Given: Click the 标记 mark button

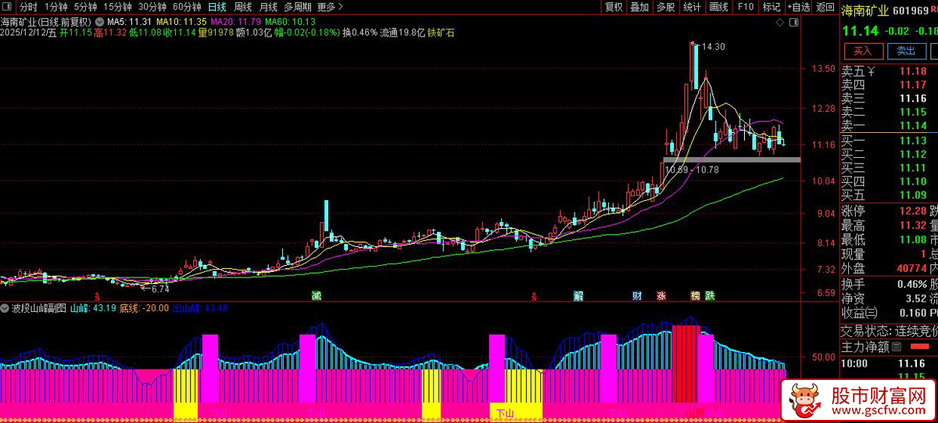Looking at the screenshot, I should pyautogui.click(x=772, y=7).
